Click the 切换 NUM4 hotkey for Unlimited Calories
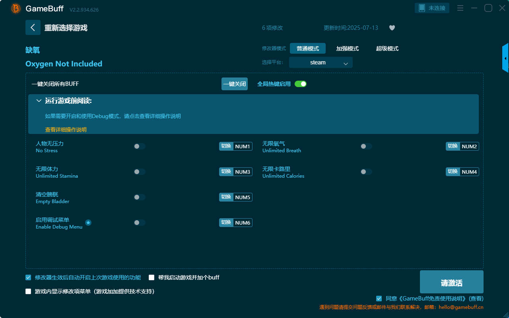 coord(462,172)
